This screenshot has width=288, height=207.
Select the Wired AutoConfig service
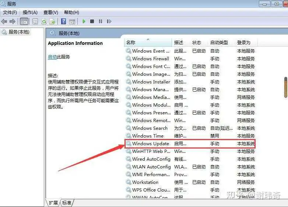pyautogui.click(x=190, y=159)
